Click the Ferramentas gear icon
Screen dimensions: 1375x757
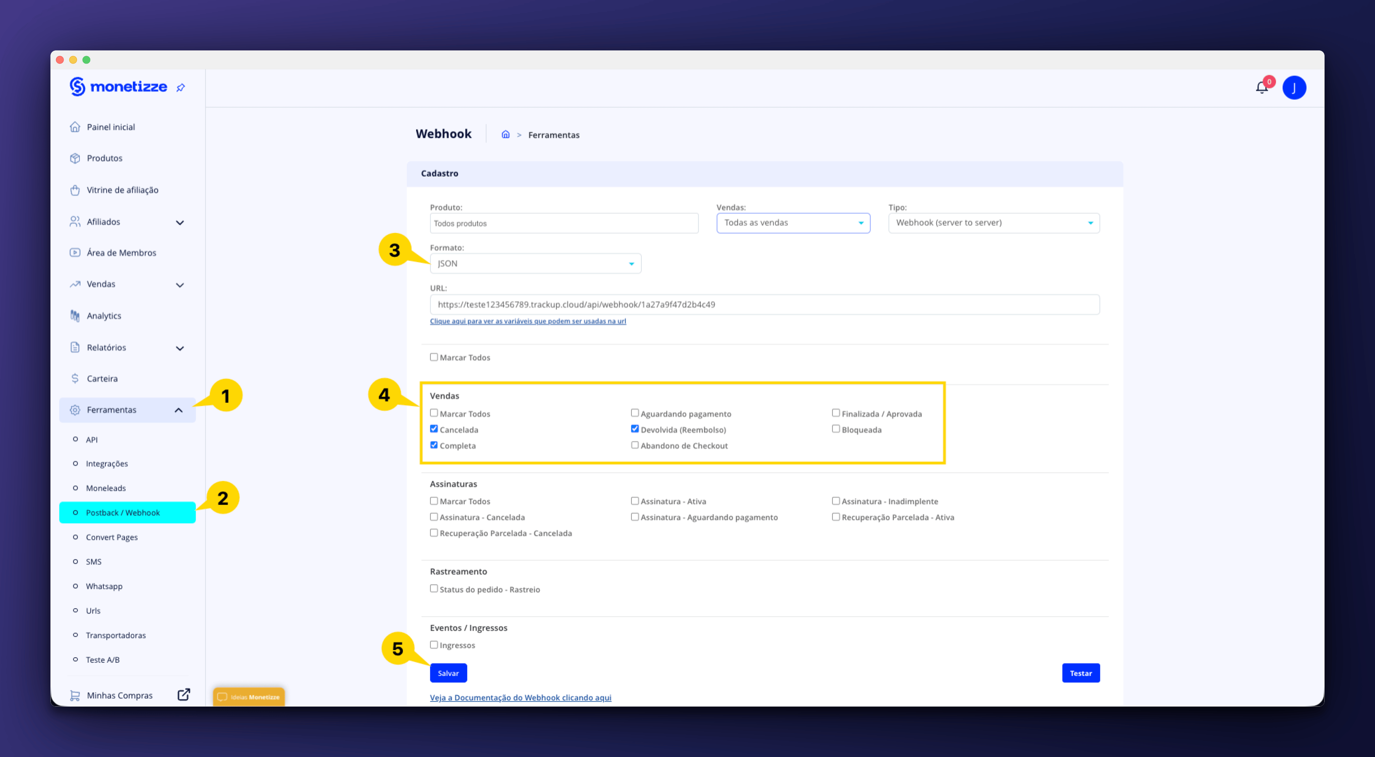[75, 410]
